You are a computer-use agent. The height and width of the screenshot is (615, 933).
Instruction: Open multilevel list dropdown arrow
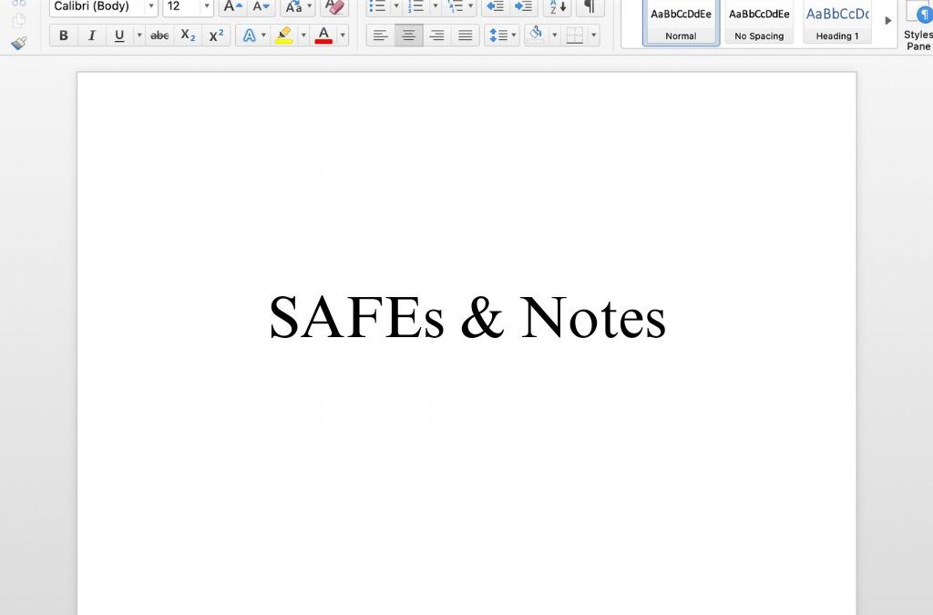[x=471, y=6]
